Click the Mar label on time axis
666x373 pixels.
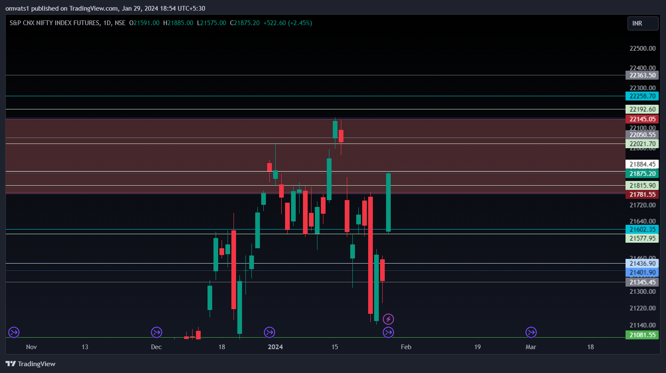(x=531, y=347)
